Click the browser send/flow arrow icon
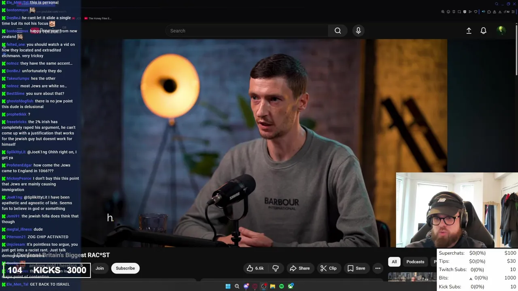 coord(470,12)
